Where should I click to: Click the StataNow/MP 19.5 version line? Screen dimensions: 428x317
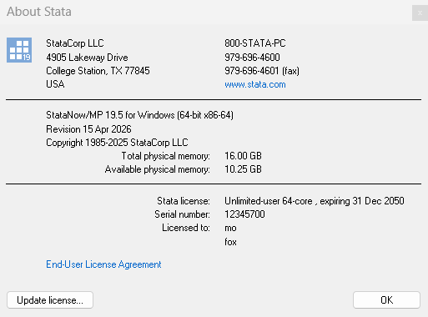(140, 115)
